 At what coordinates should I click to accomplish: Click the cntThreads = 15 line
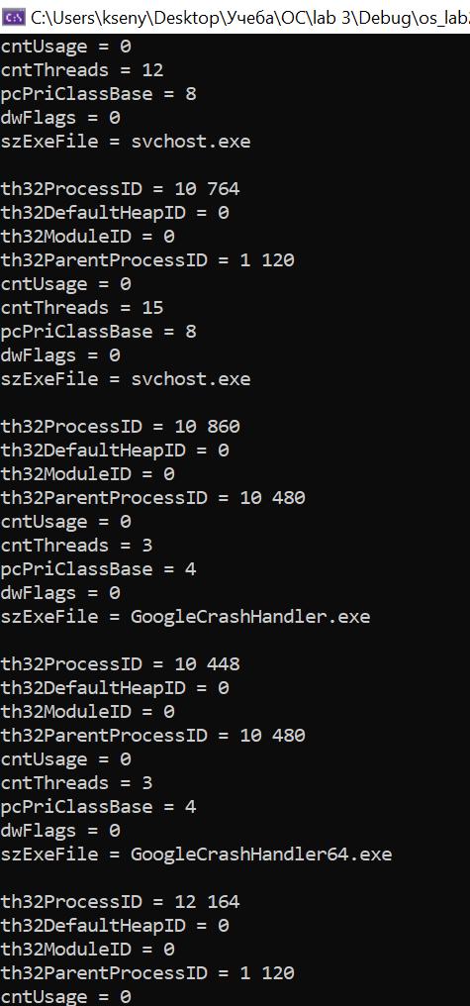click(x=82, y=308)
